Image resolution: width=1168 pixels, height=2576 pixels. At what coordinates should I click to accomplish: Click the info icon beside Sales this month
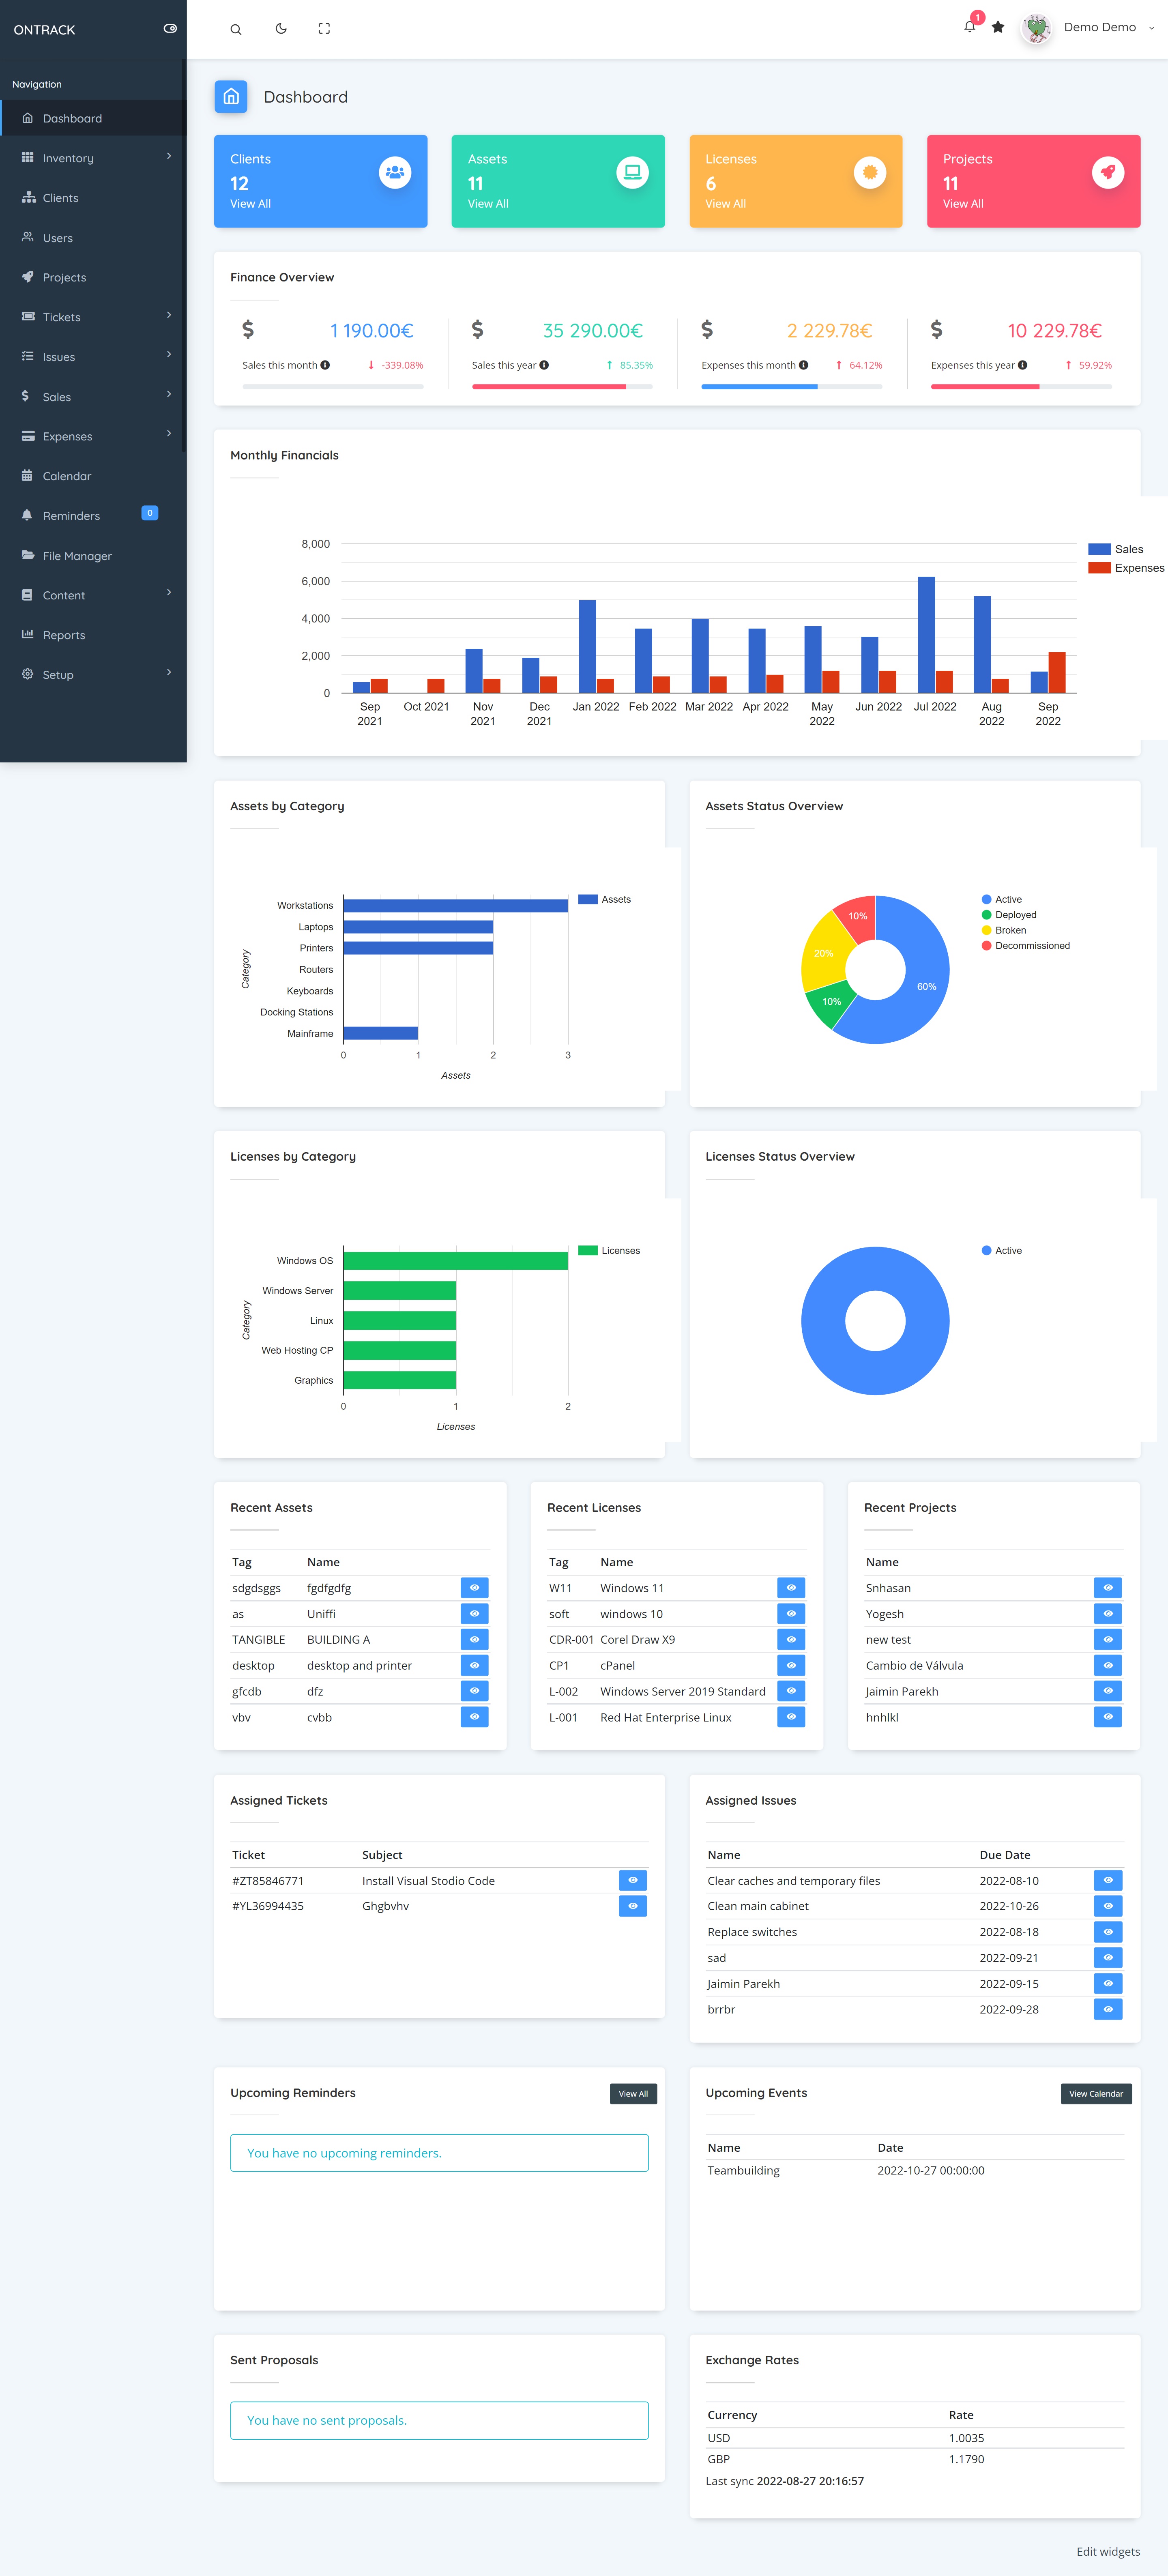click(x=325, y=365)
